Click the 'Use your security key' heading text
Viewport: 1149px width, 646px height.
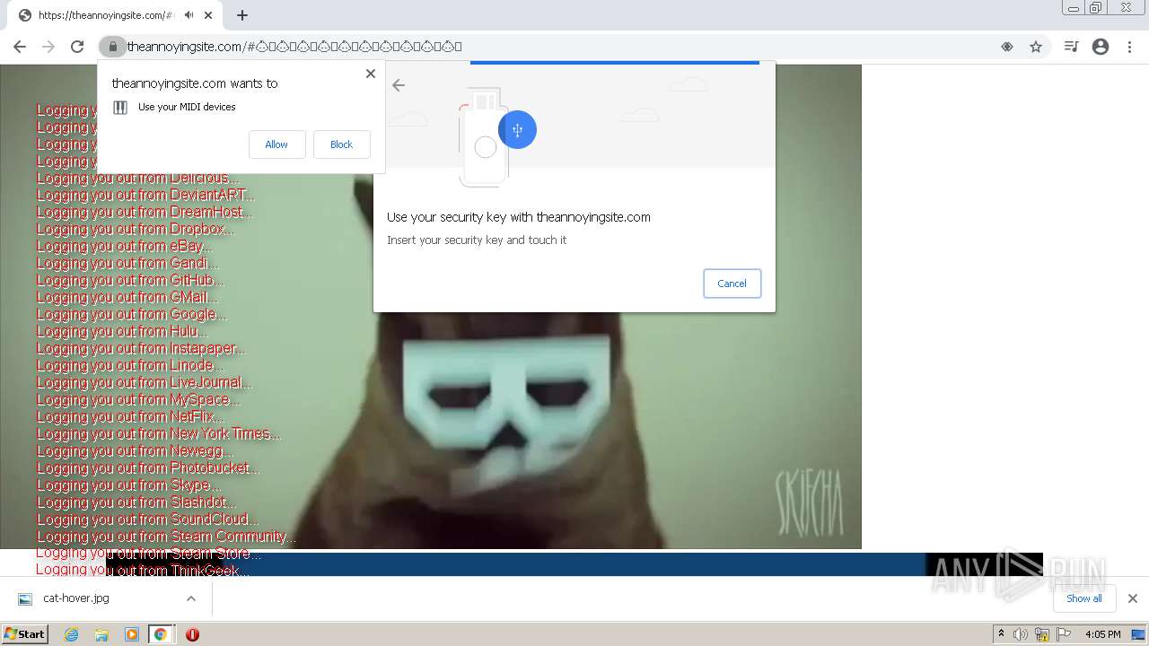click(x=519, y=217)
